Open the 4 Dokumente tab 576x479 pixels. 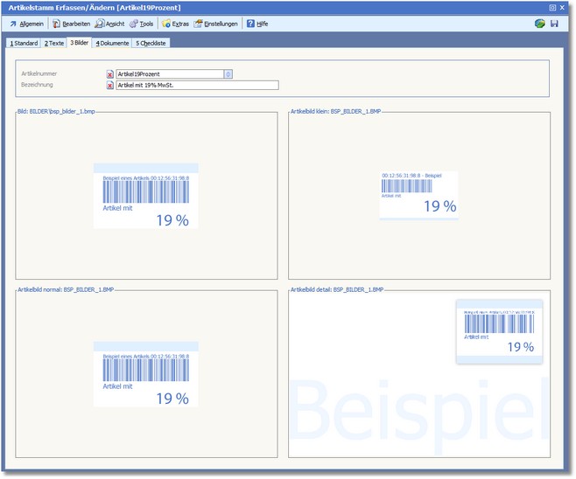(112, 43)
